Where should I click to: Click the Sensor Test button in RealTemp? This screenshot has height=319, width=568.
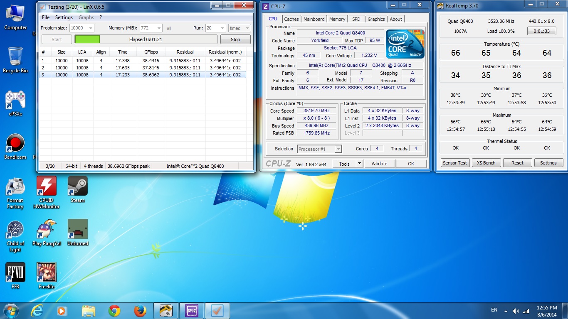tap(455, 163)
